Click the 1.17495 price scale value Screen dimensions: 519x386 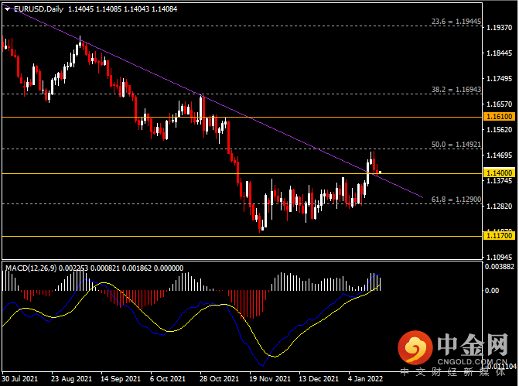[x=499, y=78]
